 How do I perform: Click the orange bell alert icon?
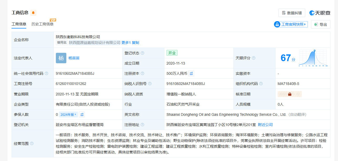[x=33, y=13]
